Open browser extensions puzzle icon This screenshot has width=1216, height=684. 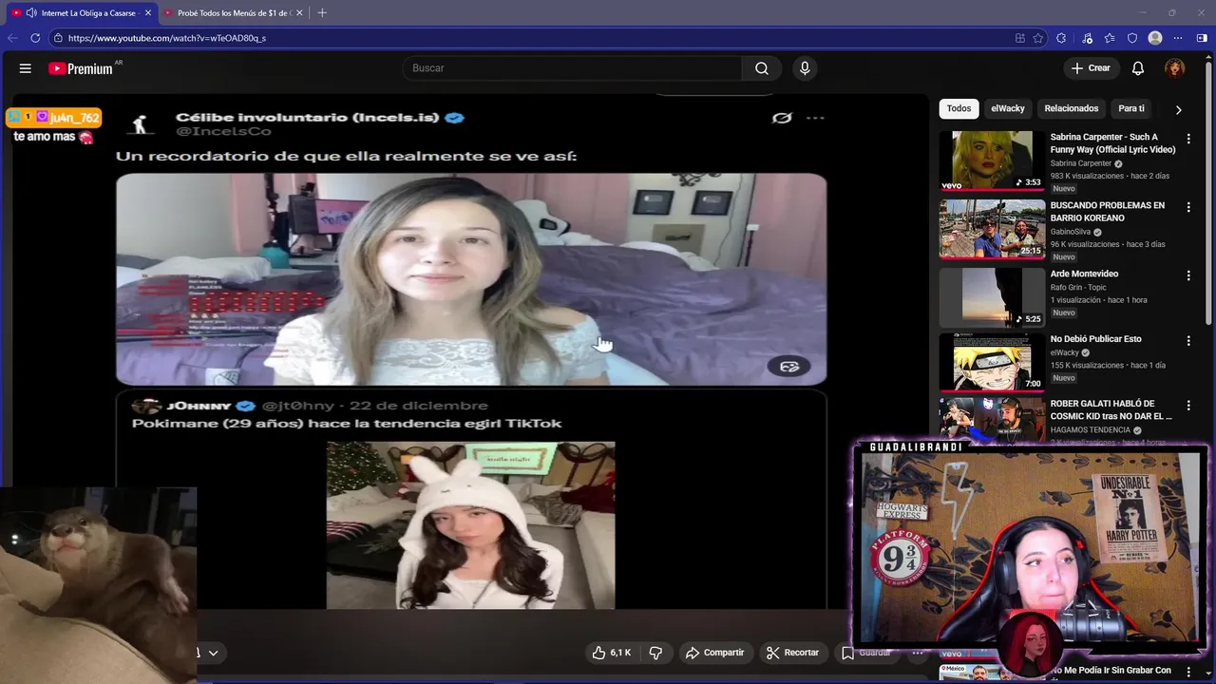[x=1061, y=38]
